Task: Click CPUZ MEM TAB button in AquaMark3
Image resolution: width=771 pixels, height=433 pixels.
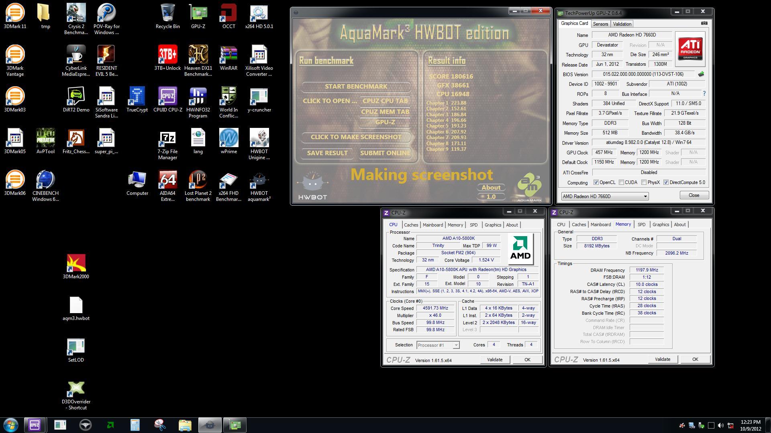Action: (385, 112)
